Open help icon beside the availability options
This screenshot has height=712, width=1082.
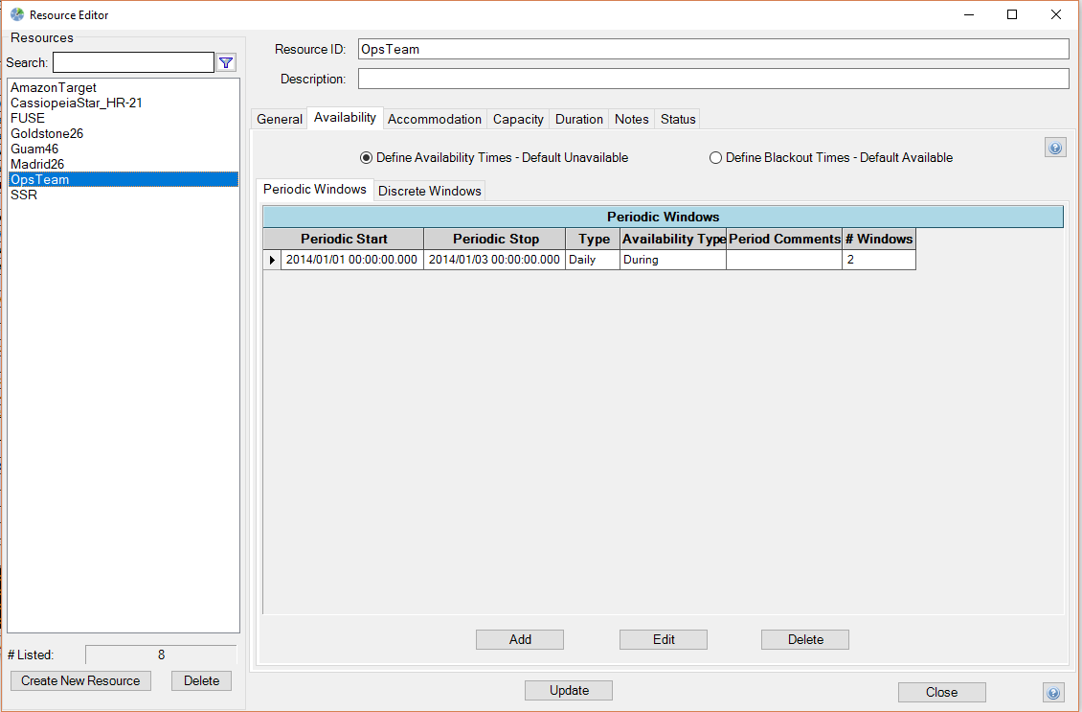tap(1054, 148)
